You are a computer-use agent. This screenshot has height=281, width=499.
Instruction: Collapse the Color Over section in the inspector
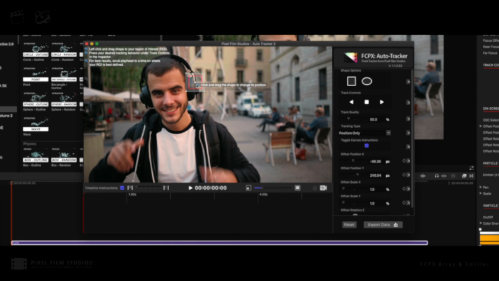tap(480, 224)
